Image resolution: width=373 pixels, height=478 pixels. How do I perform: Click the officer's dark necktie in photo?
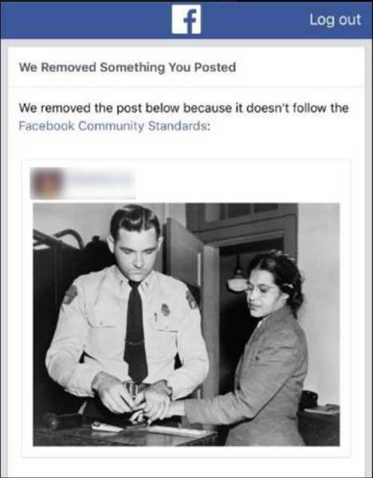coord(135,331)
